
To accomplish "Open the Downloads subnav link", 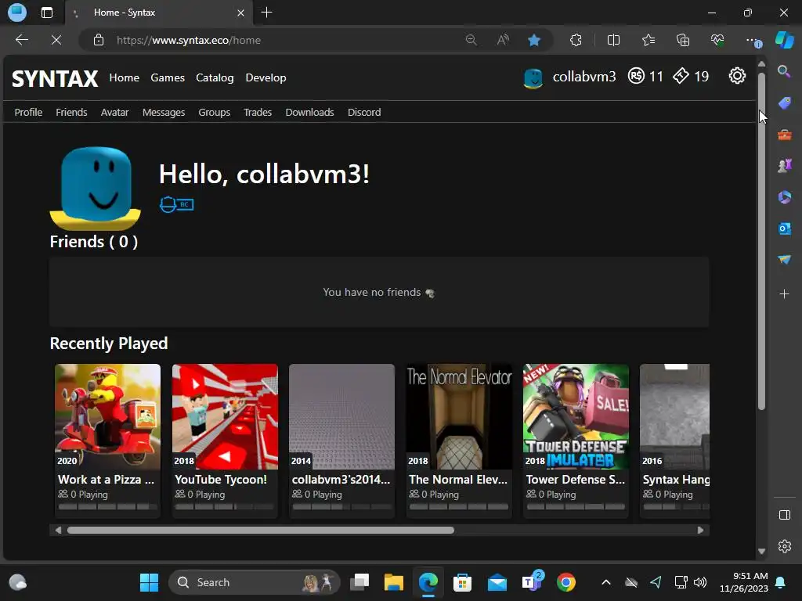I will [x=309, y=112].
